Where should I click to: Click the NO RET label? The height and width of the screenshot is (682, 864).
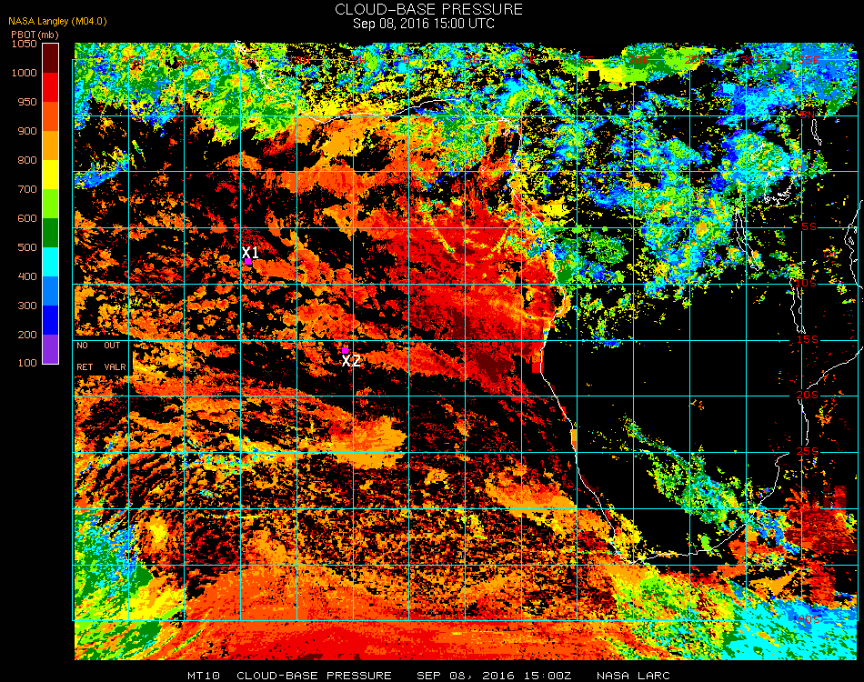tap(85, 356)
